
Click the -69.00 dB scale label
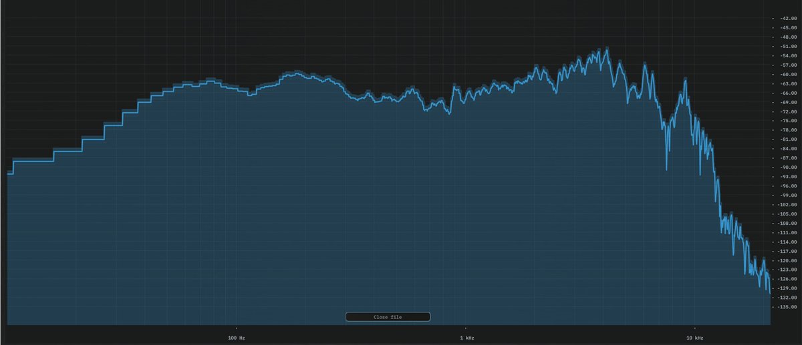[787, 102]
